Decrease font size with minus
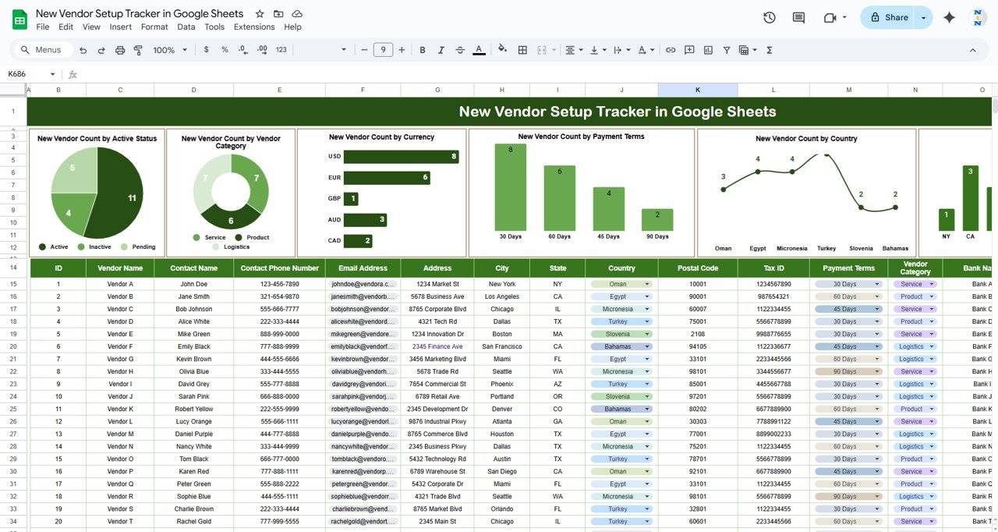This screenshot has width=998, height=532. coord(364,50)
